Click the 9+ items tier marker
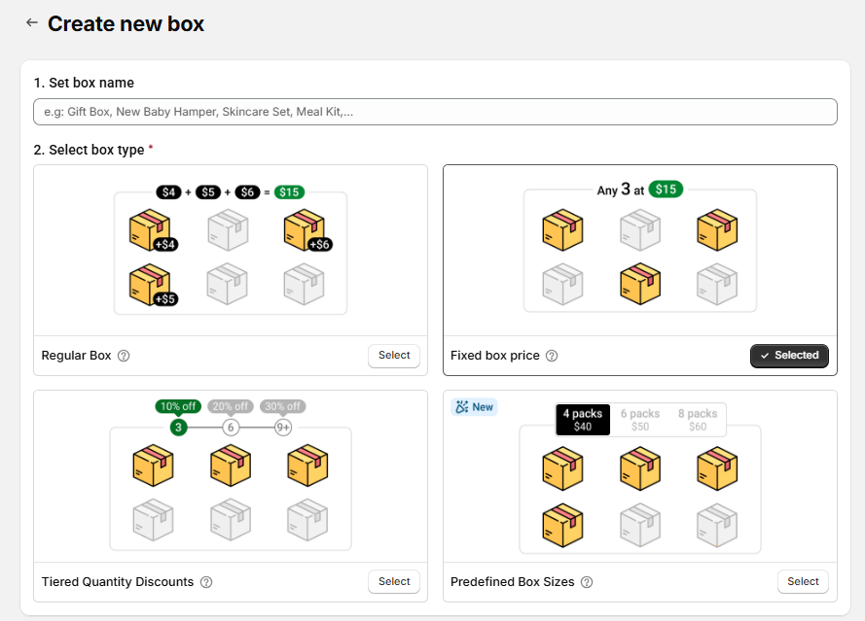The height and width of the screenshot is (621, 865). [x=282, y=428]
